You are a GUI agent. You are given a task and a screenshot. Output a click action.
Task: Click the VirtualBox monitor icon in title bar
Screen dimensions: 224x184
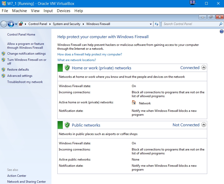pos(192,3)
